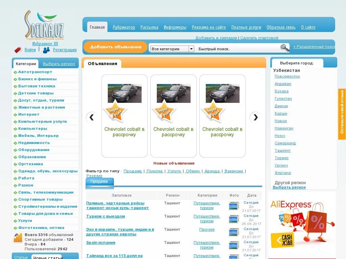Click the Избранное (0) link
Screen dimensions: 346x259
click(x=45, y=44)
